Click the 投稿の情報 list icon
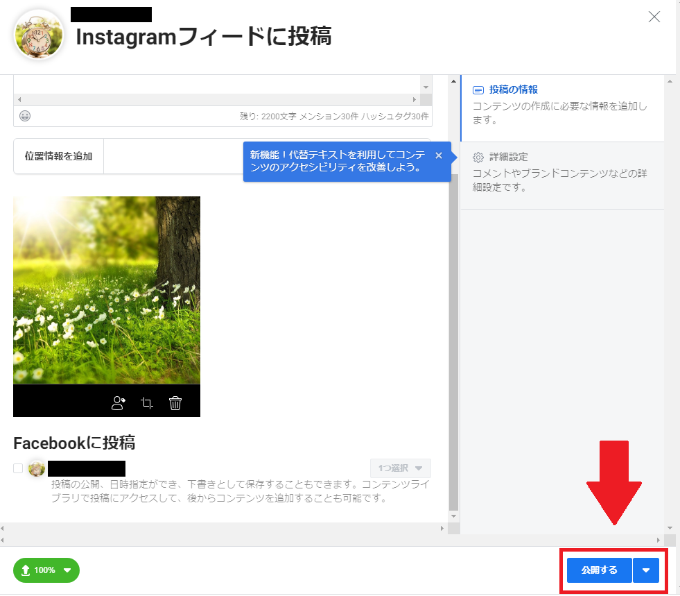Viewport: 680px width, 596px height. coord(478,90)
